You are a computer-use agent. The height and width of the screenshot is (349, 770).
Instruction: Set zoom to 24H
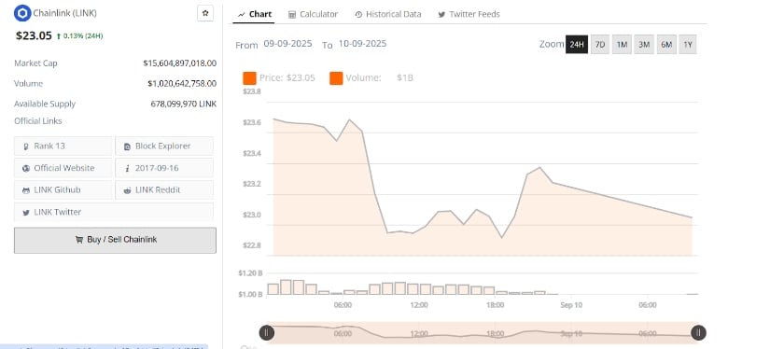click(x=577, y=45)
